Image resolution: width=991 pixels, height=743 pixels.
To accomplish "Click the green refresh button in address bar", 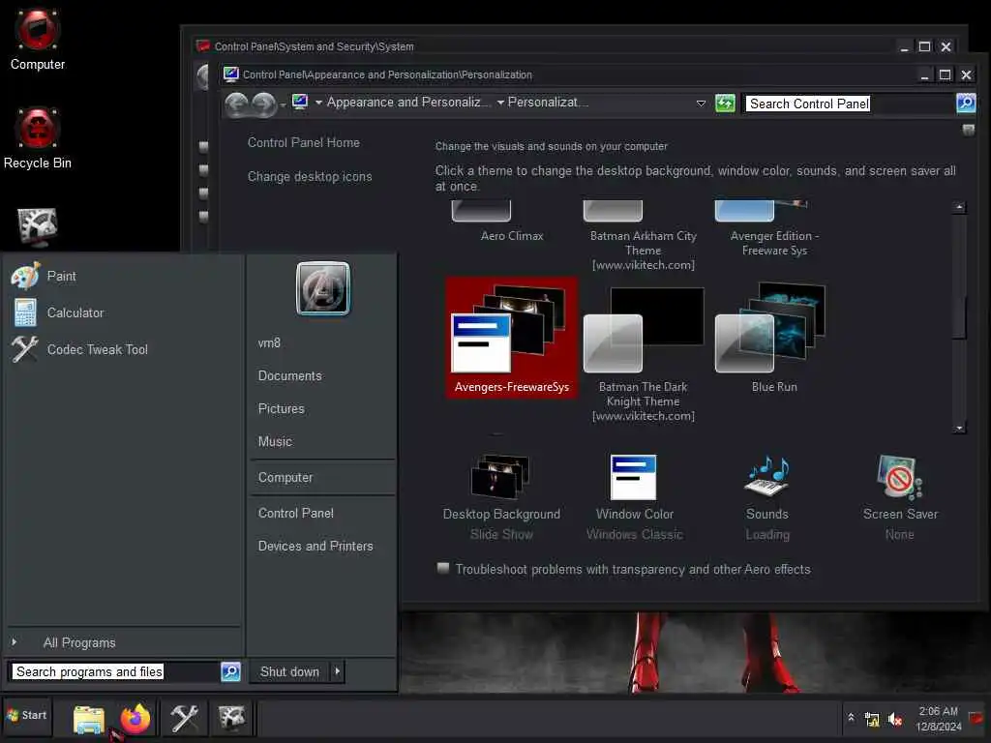I will [x=725, y=103].
